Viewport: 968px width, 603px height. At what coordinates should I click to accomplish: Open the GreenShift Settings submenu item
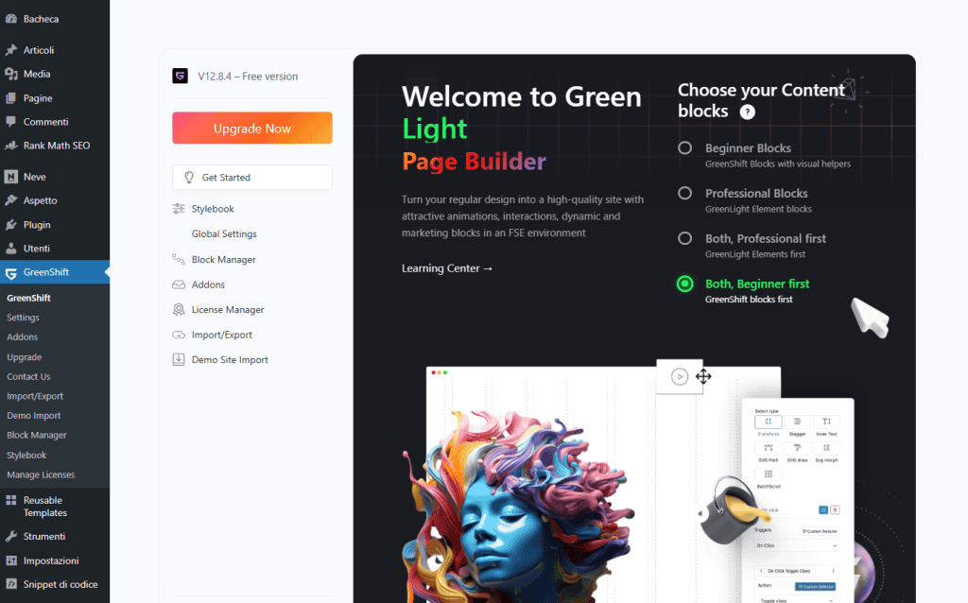[23, 318]
